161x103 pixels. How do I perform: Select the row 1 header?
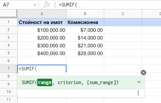(x=9, y=22)
